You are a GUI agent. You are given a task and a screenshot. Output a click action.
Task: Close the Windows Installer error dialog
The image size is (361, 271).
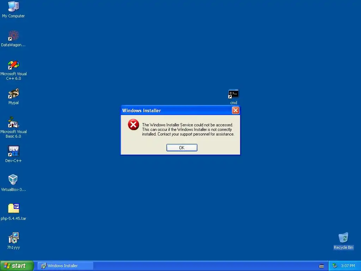235,110
